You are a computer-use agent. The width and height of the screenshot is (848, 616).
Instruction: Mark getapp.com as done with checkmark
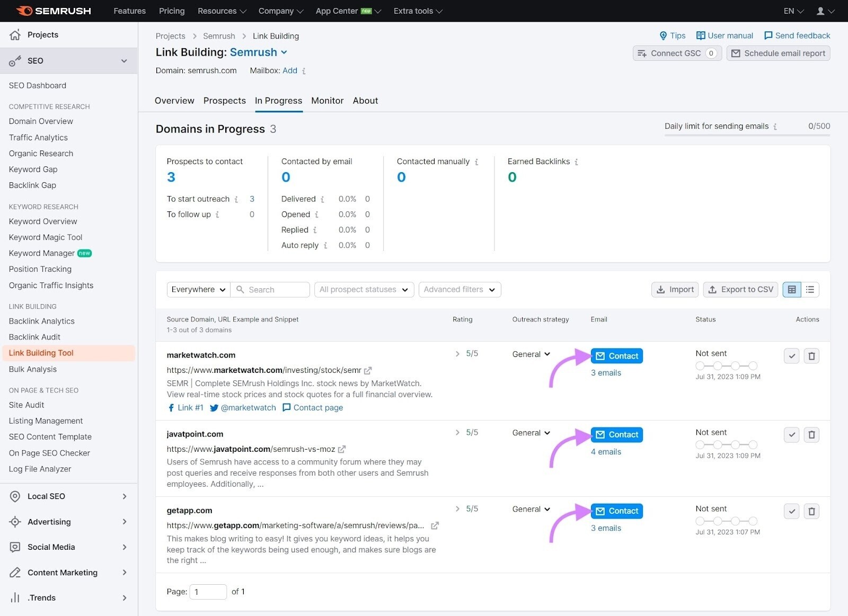point(791,511)
